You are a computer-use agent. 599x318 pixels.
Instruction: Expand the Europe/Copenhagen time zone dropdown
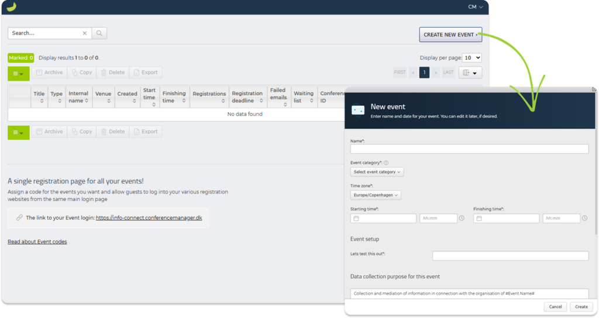pyautogui.click(x=376, y=195)
